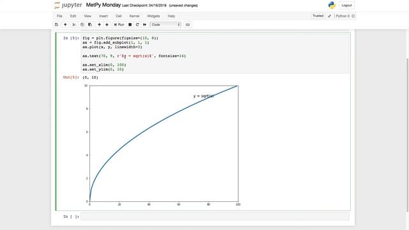
Task: Open the Widgets menu
Action: coord(153,16)
